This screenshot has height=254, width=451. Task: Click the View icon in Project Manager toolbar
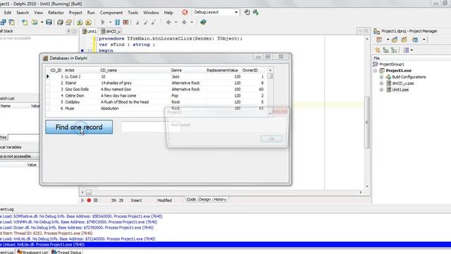pos(415,40)
